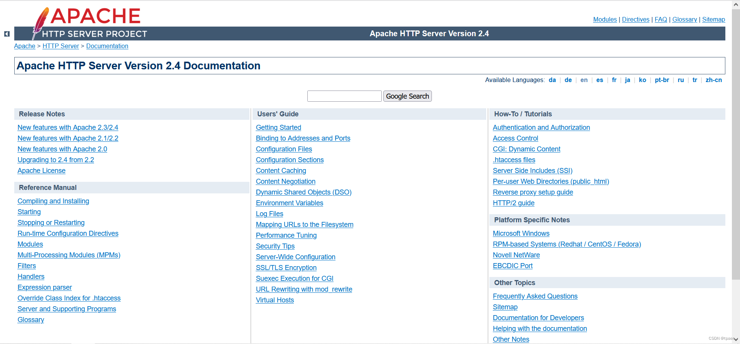The width and height of the screenshot is (740, 344).
Task: Open Compiling and Installing
Action: (x=53, y=201)
